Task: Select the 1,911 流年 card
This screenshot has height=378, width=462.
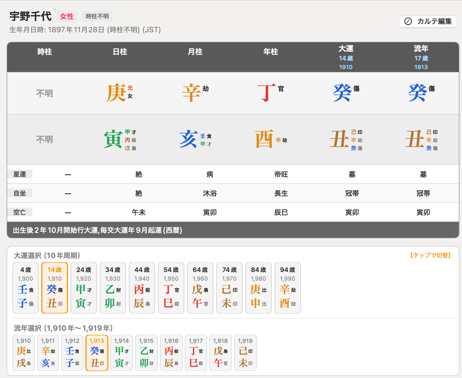Action: click(x=48, y=353)
